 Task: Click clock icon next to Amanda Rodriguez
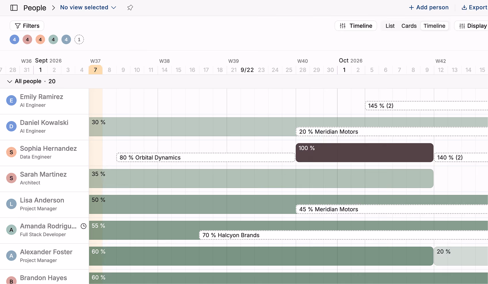83,226
